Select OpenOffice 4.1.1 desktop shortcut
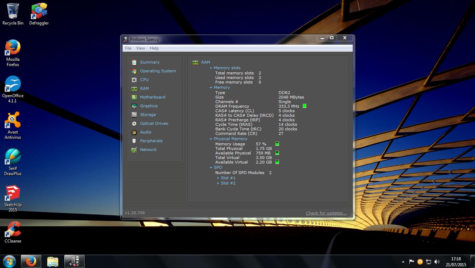Viewport: 475px width, 268px height. coord(13,89)
